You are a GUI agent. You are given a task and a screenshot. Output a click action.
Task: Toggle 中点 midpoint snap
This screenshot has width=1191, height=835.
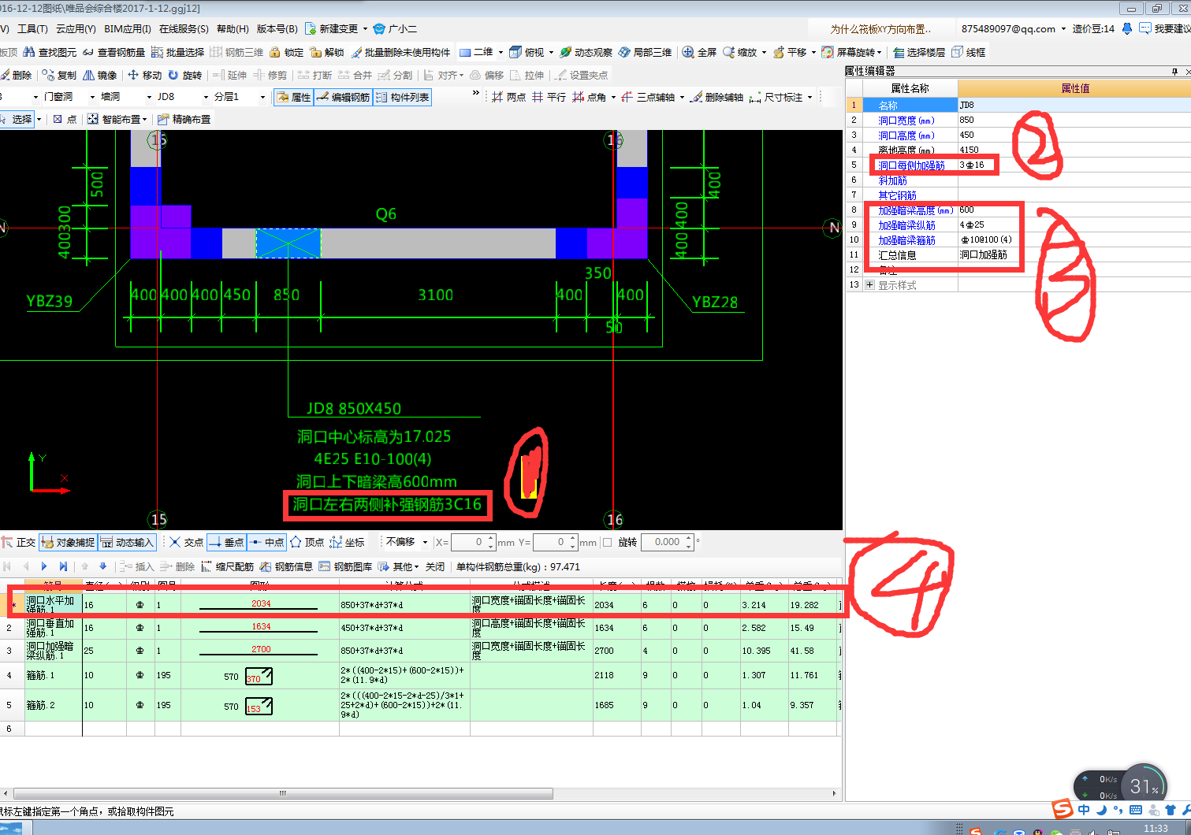pyautogui.click(x=266, y=542)
